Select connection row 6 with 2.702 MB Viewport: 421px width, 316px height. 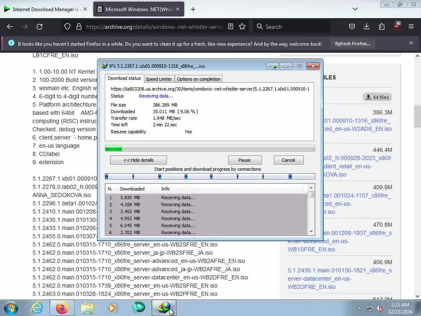[206, 232]
